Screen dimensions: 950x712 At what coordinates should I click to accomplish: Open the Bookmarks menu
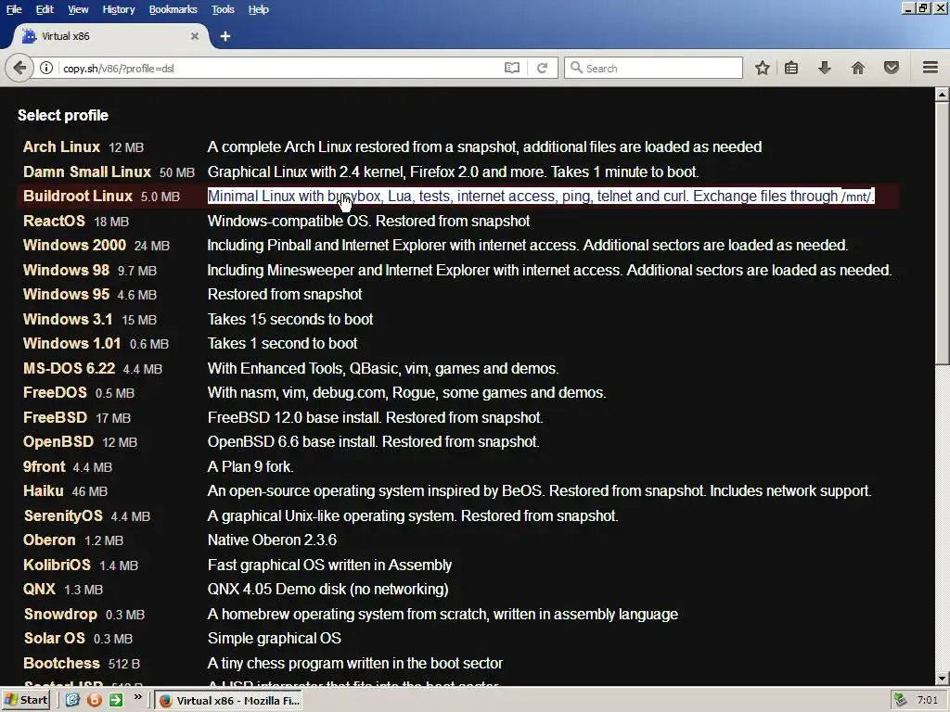(173, 9)
